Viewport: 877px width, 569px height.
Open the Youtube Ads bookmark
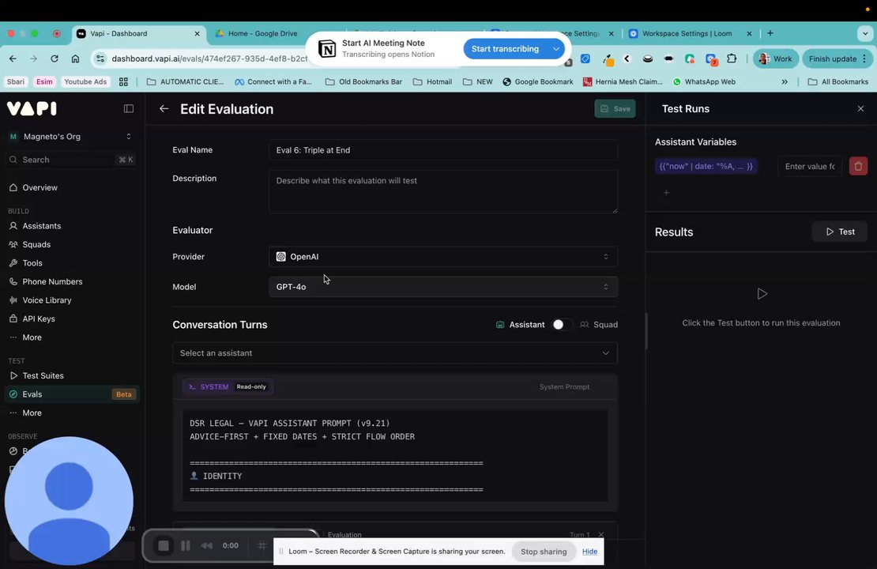pos(85,81)
